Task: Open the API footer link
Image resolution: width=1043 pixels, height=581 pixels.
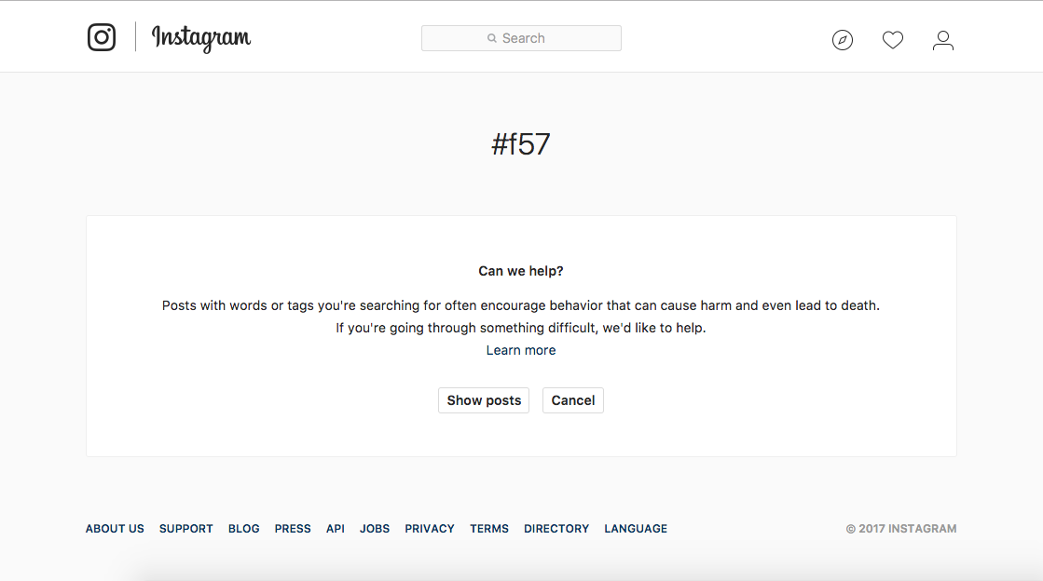Action: coord(336,529)
